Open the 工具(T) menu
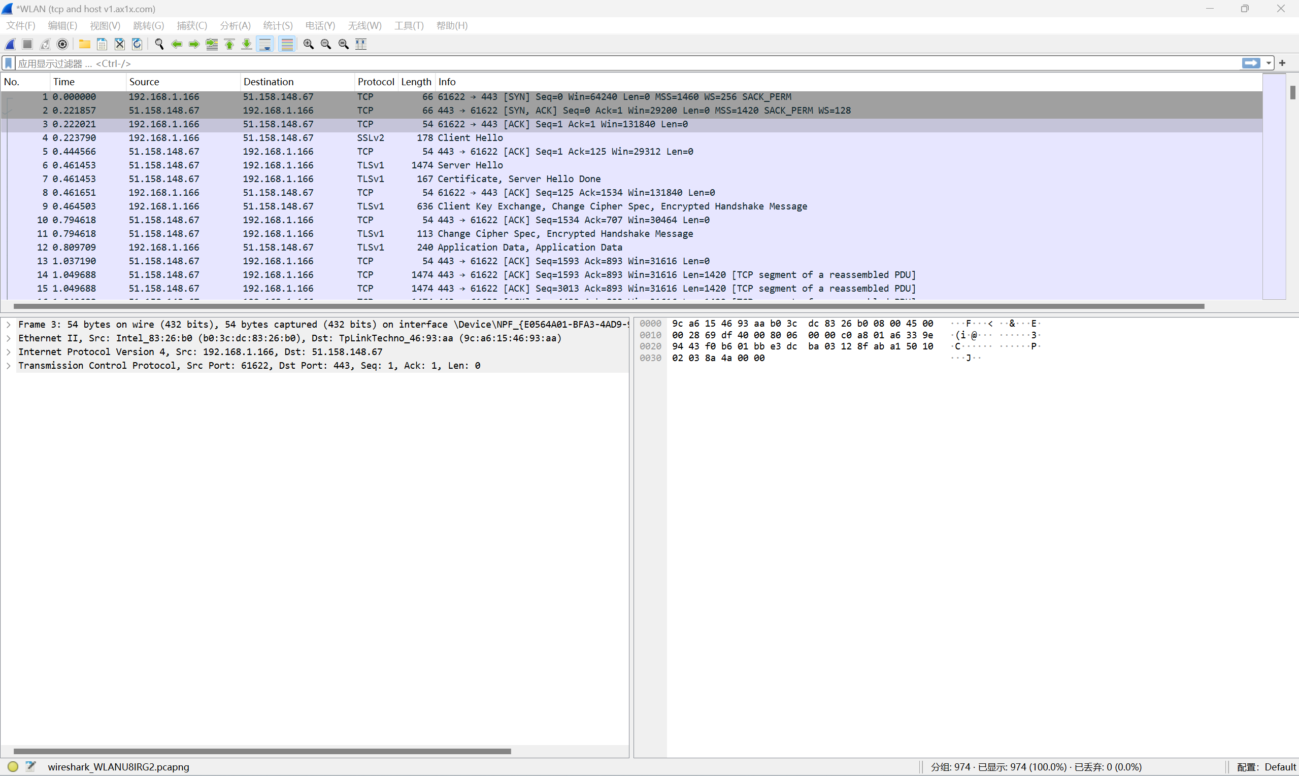1299x776 pixels. pyautogui.click(x=409, y=26)
